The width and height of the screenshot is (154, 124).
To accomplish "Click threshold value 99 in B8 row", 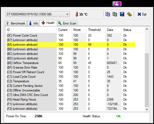I will [90, 45].
